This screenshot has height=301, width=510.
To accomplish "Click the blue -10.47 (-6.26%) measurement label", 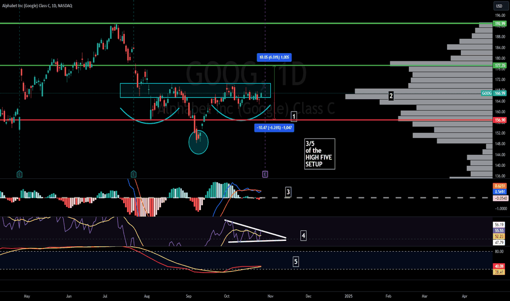I will coord(274,128).
